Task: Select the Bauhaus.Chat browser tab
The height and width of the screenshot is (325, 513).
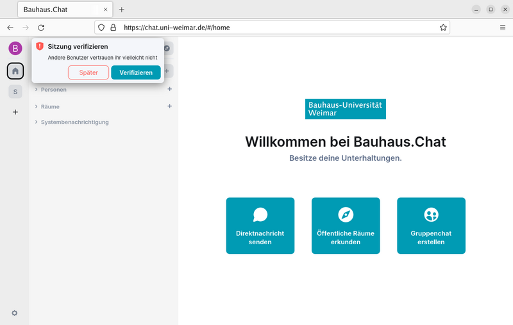Action: (x=65, y=10)
